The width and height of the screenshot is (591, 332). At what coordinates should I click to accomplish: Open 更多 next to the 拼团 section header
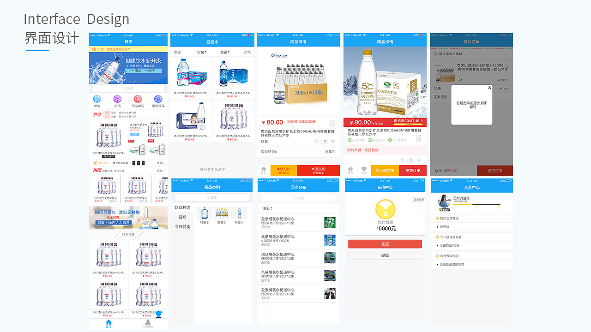tap(161, 171)
